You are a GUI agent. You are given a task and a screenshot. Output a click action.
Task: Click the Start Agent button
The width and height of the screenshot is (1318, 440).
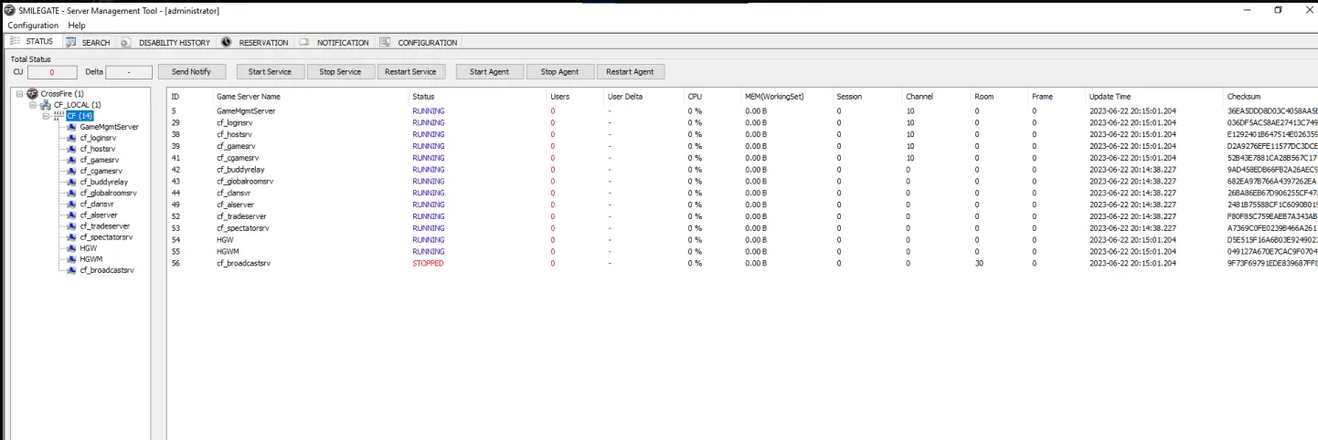[490, 71]
